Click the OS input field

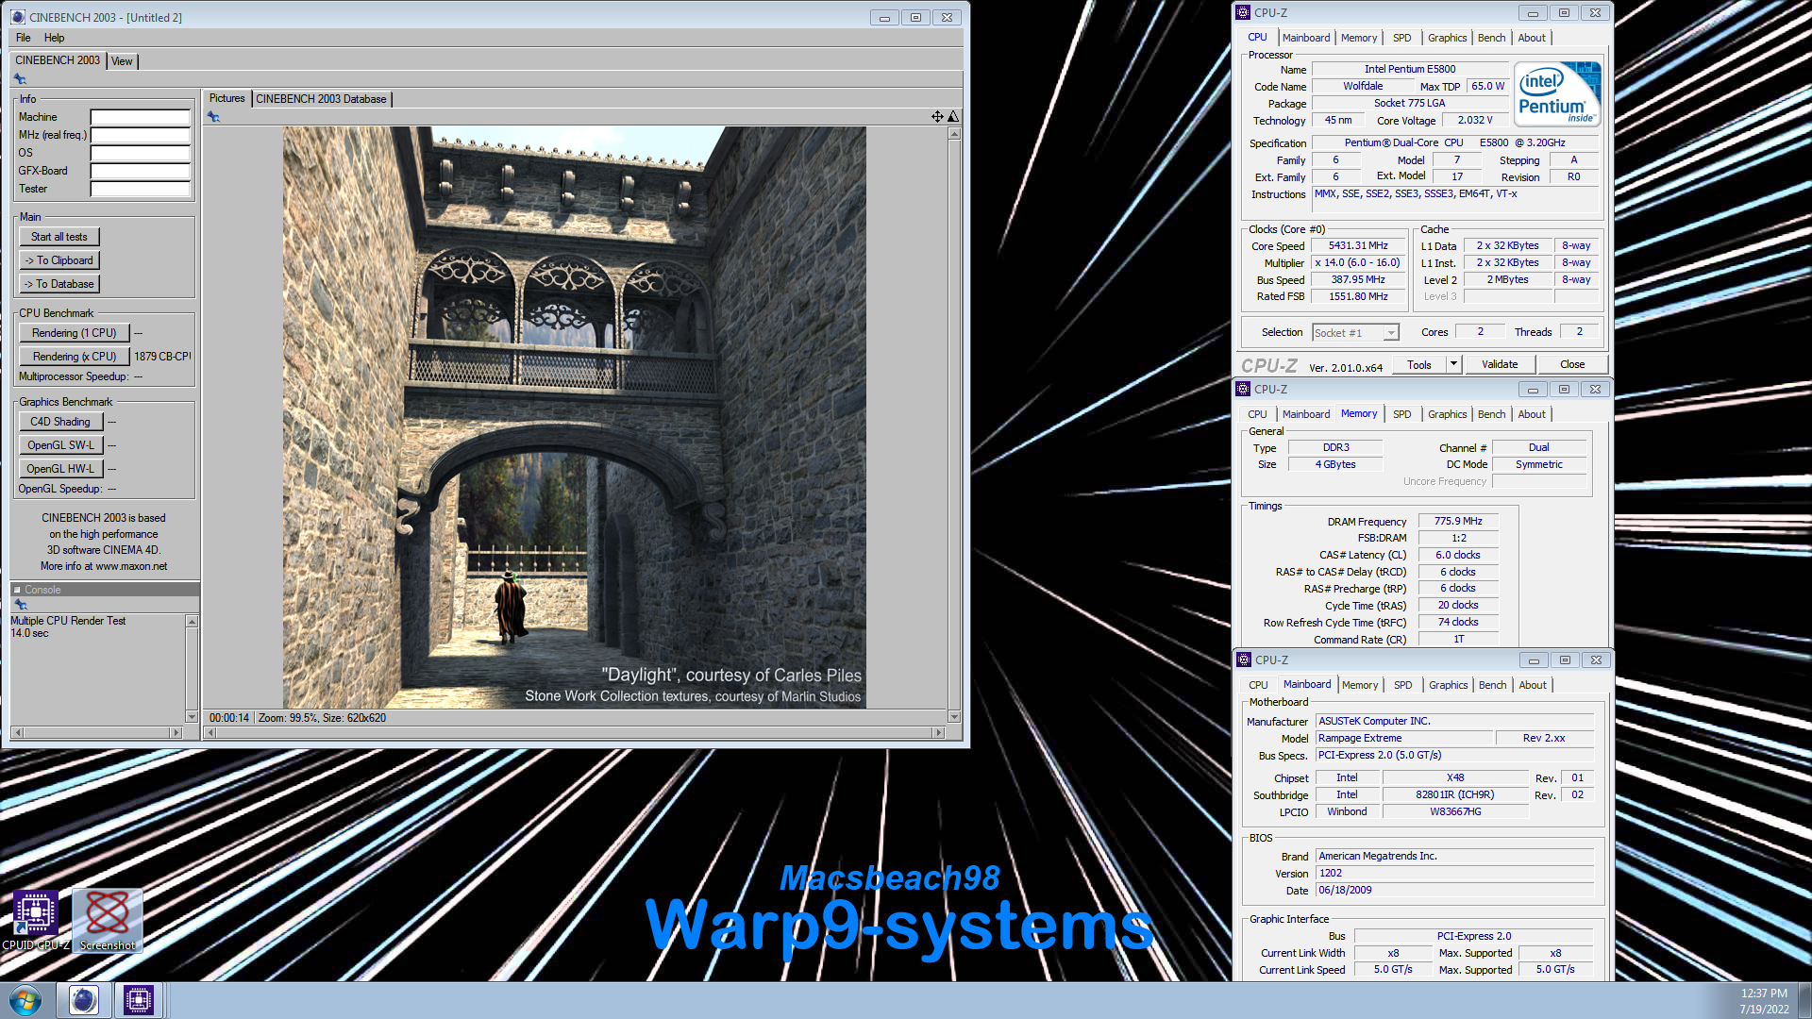tap(141, 153)
